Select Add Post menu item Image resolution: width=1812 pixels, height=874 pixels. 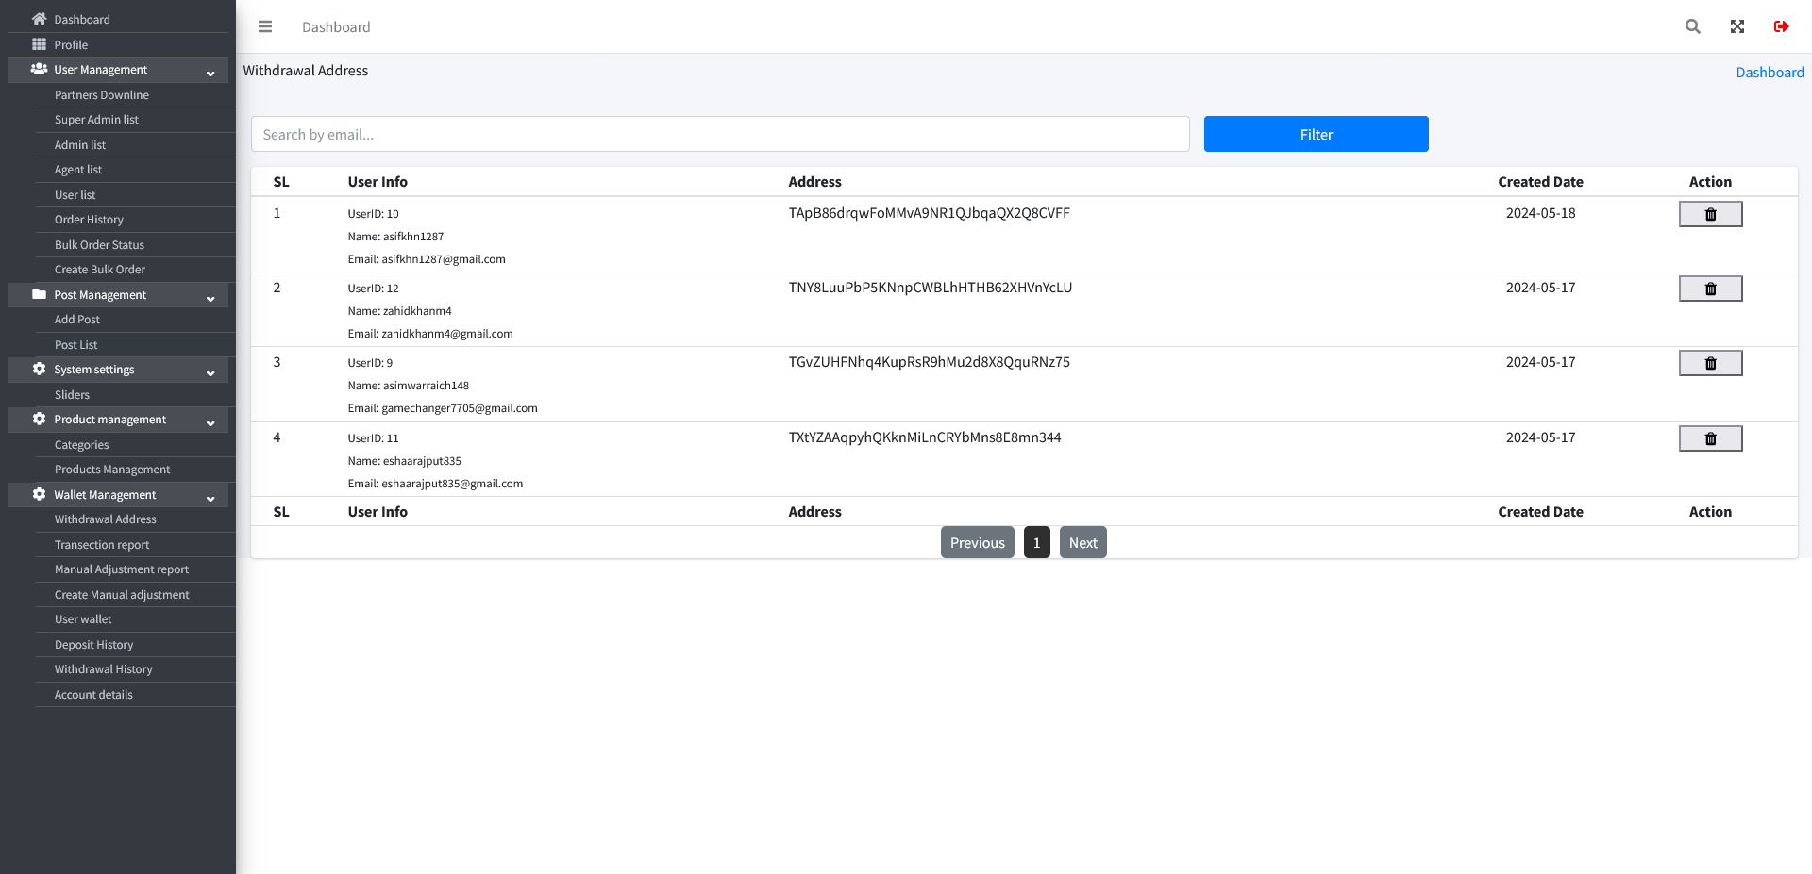pos(77,320)
